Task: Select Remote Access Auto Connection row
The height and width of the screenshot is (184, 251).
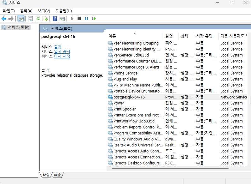Action: 178,151
